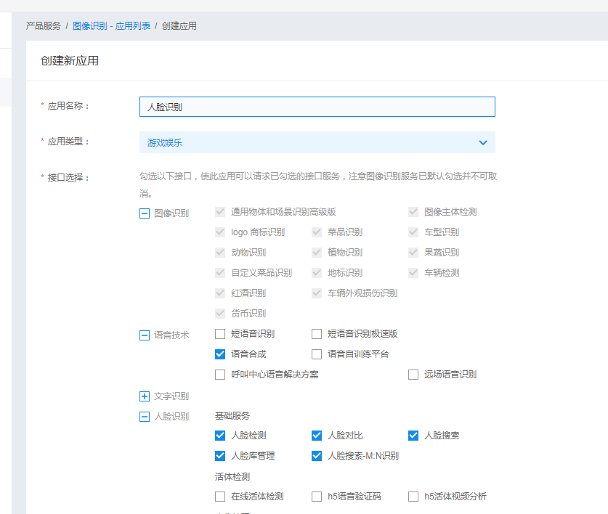Click the disabled 车辆外观损伤识别 checkbox

click(317, 293)
